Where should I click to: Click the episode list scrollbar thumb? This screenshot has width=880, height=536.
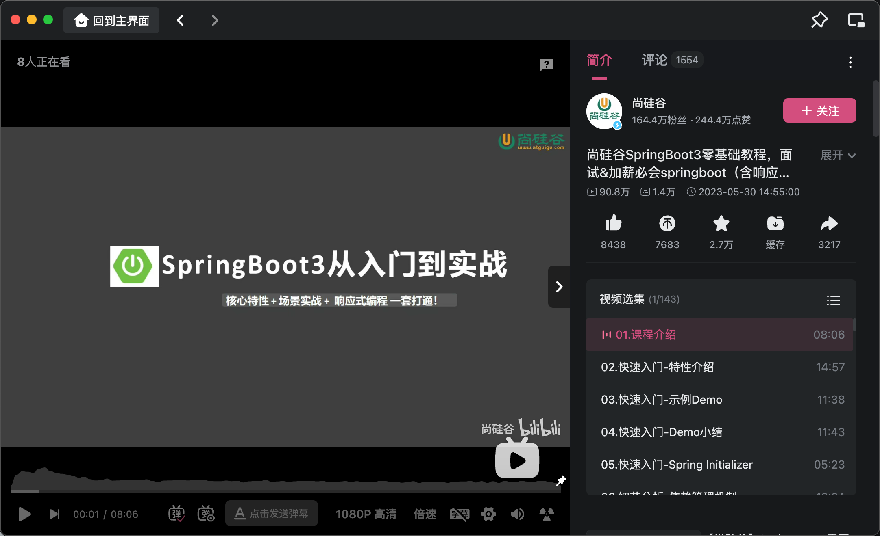click(x=854, y=325)
